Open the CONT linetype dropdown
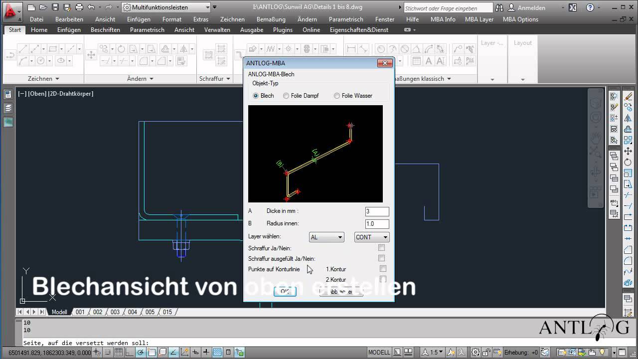Viewport: 638px width, 359px height. click(372, 237)
